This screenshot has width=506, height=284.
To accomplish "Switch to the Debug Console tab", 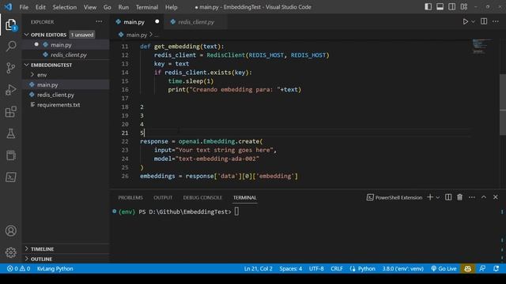I will pos(202,197).
